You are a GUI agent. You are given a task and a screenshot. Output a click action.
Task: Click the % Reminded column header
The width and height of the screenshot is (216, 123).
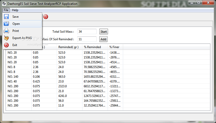click(x=95, y=47)
